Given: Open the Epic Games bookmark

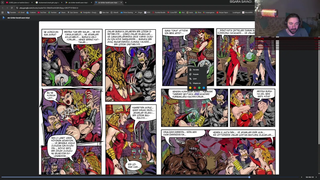Looking at the screenshot, I should click(72, 12).
